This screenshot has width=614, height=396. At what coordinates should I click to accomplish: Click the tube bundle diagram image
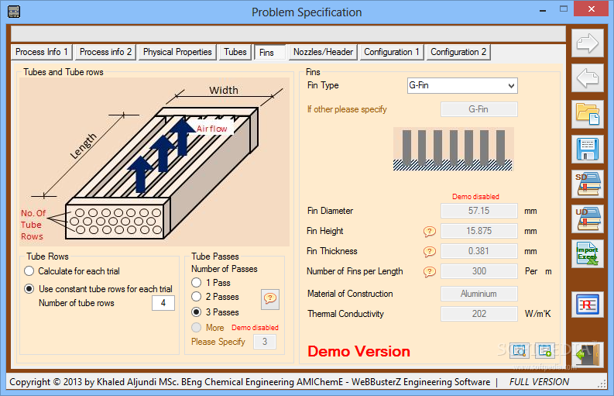[154, 161]
